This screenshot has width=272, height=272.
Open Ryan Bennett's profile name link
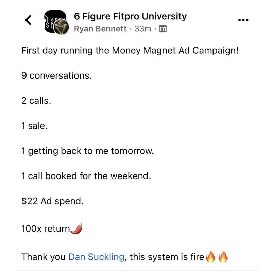click(100, 29)
